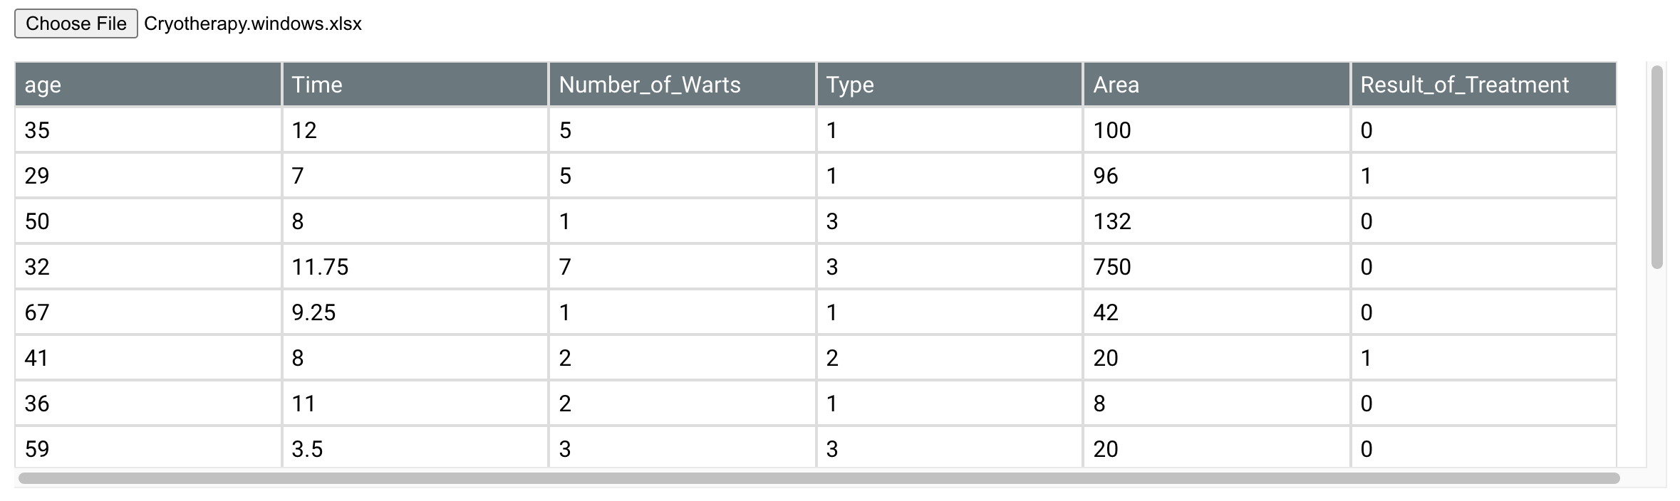Select the cell containing age 35

click(150, 130)
